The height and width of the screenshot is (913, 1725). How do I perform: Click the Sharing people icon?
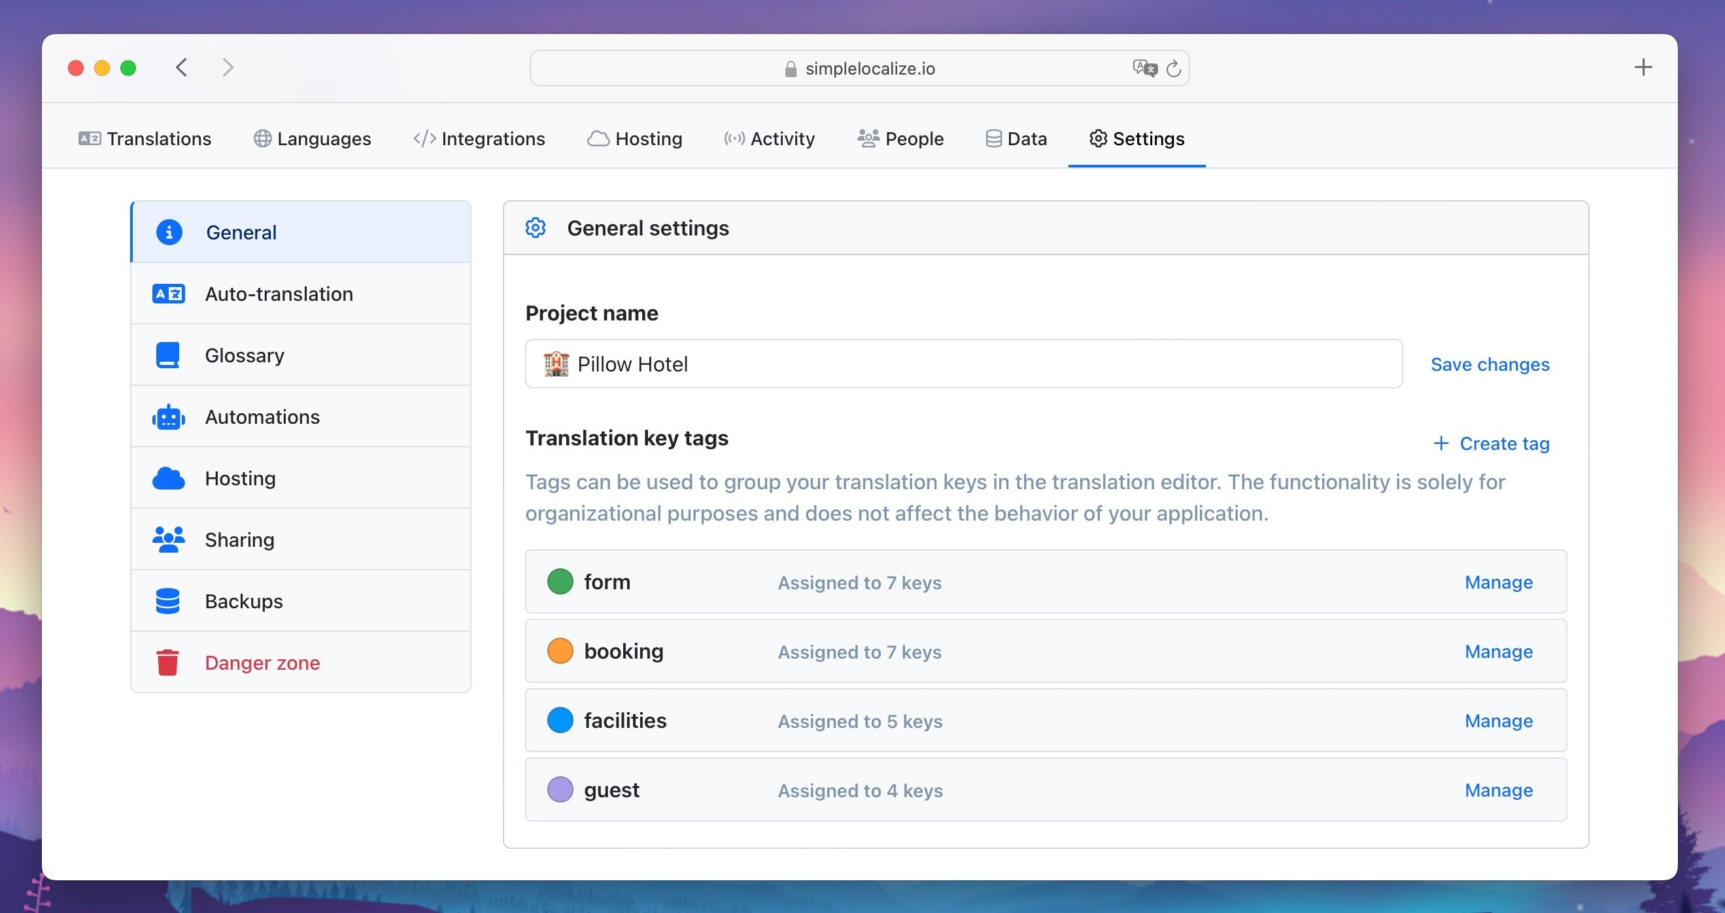pyautogui.click(x=168, y=539)
